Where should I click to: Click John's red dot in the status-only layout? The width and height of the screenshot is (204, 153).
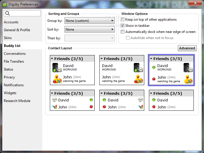154,107
